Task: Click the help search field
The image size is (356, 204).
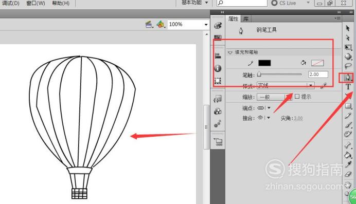Action: [x=242, y=3]
